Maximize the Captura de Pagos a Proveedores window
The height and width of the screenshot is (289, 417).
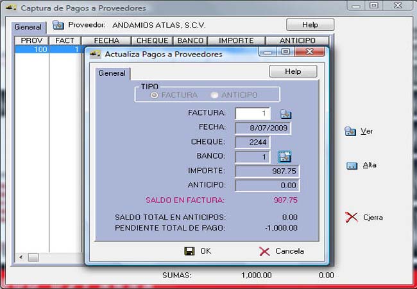coord(374,6)
